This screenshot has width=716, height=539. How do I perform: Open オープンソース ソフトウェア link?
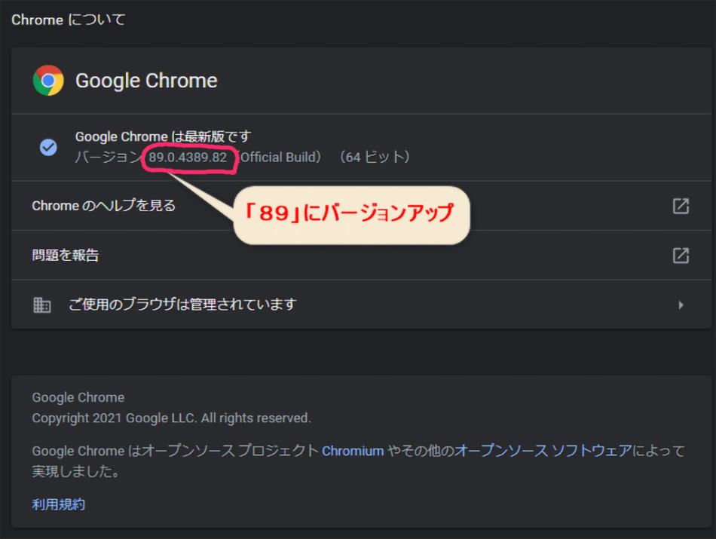[x=543, y=451]
